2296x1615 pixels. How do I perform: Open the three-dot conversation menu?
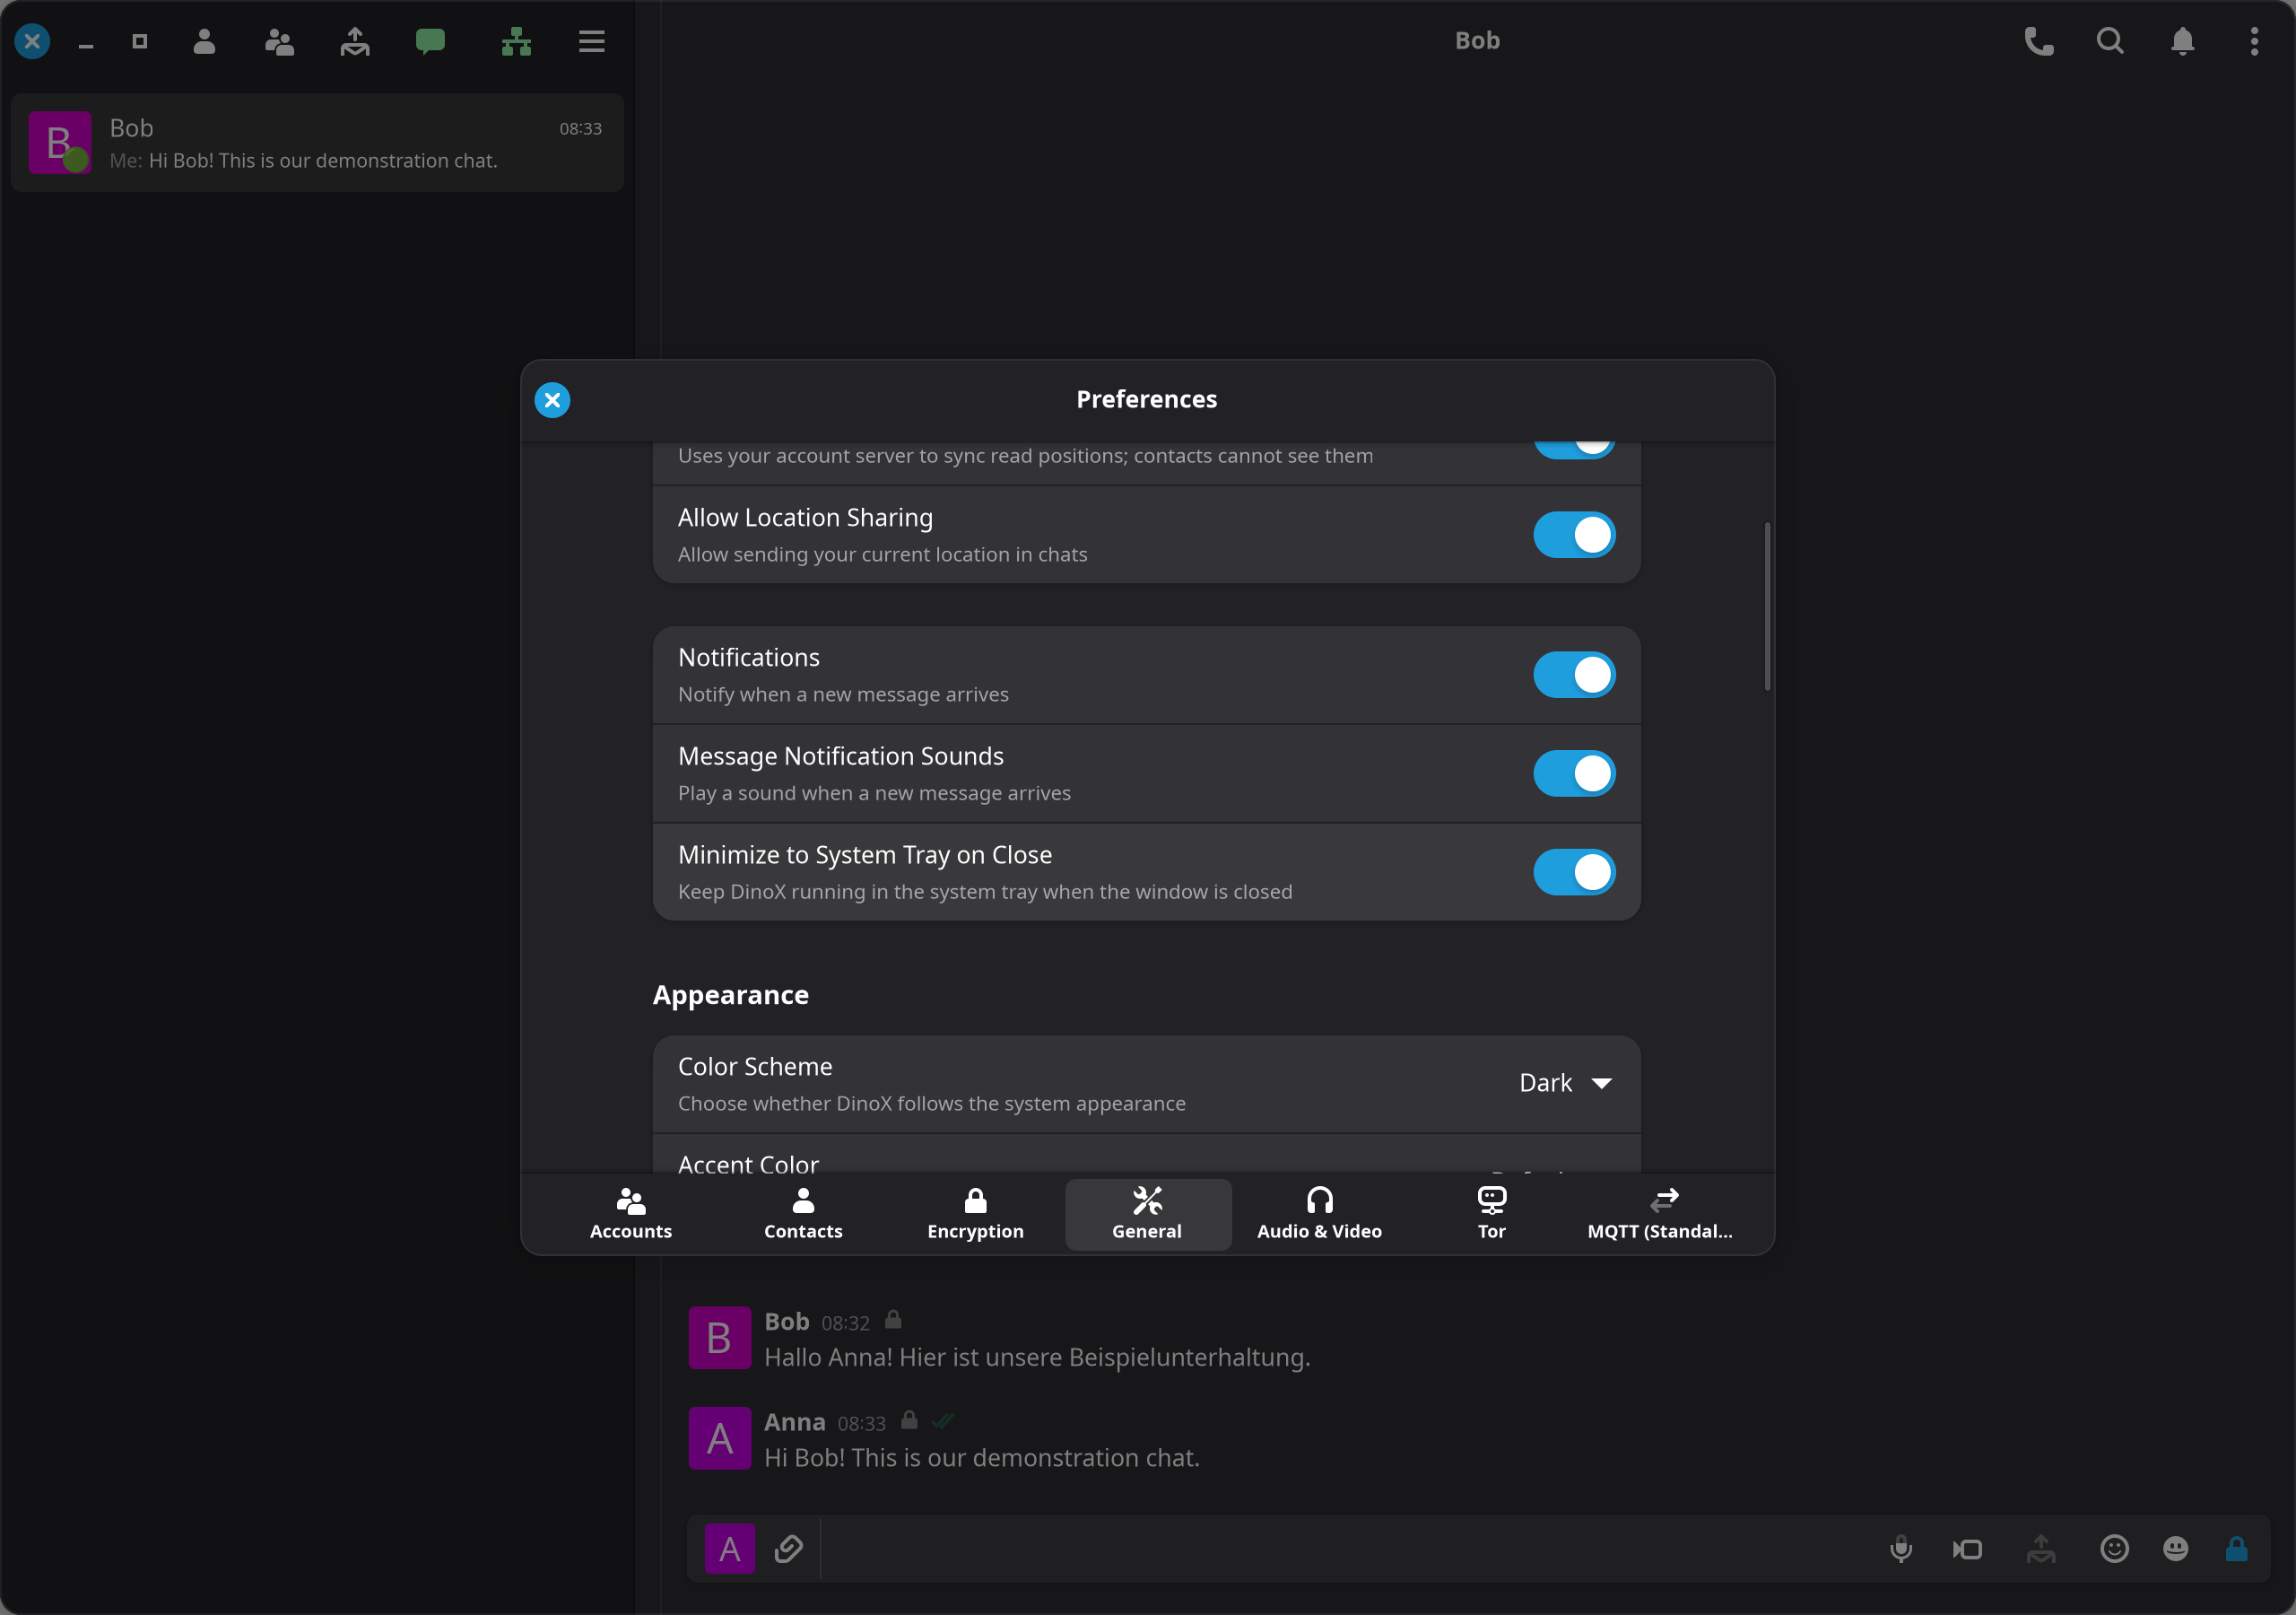pos(2254,41)
